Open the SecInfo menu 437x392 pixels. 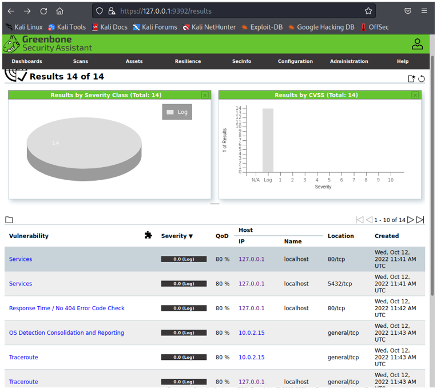pos(241,61)
